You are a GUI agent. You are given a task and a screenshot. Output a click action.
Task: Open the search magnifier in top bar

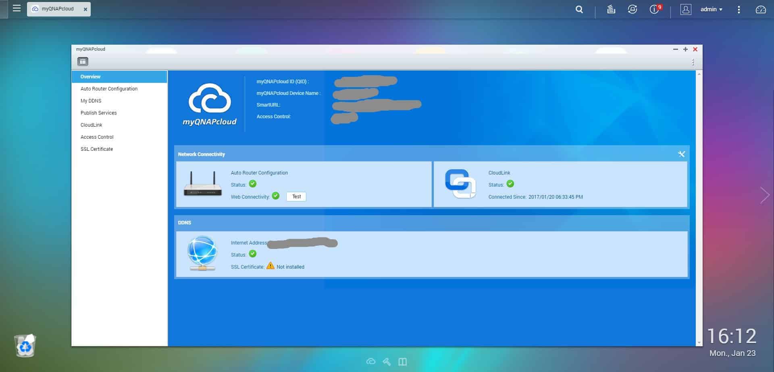(x=579, y=9)
